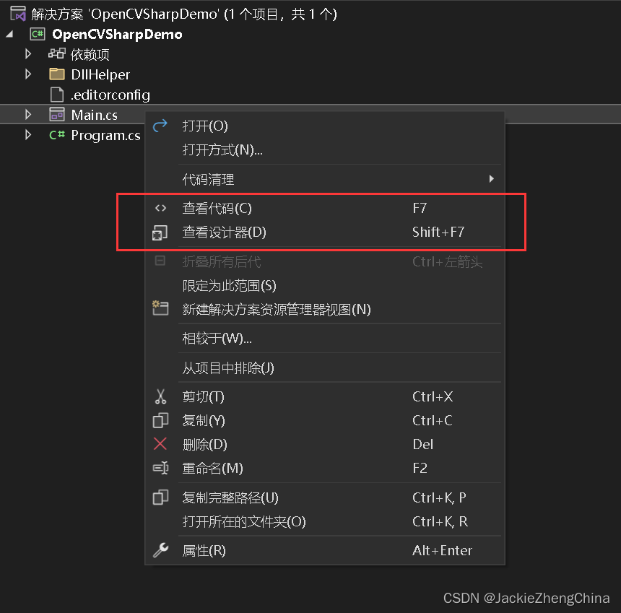Image resolution: width=621 pixels, height=613 pixels.
Task: Click the New Solution Explorer View icon
Action: (x=160, y=308)
